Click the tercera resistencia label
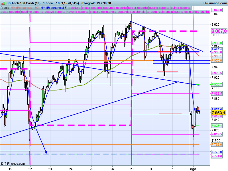228x171 pixels. click(160, 12)
